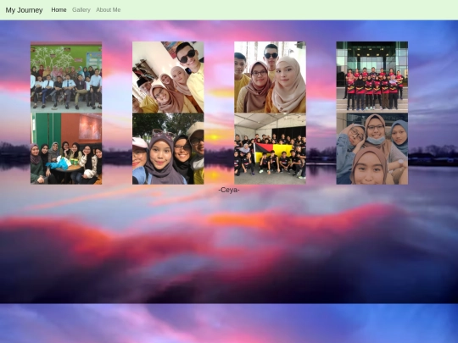Open cafe table group photo thumbnail
The height and width of the screenshot is (343, 458).
pos(66,149)
